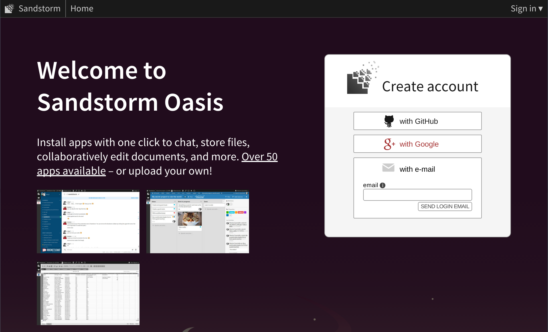Screen dimensions: 548x332
Task: Focus the email input field
Action: 417,195
